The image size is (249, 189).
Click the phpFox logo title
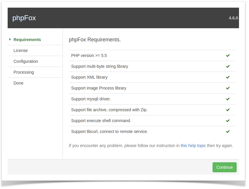pos(24,18)
